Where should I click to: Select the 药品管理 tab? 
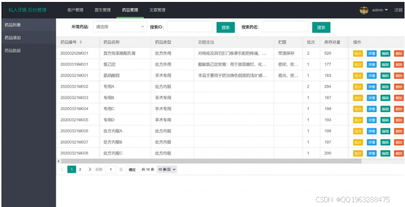[x=130, y=10]
